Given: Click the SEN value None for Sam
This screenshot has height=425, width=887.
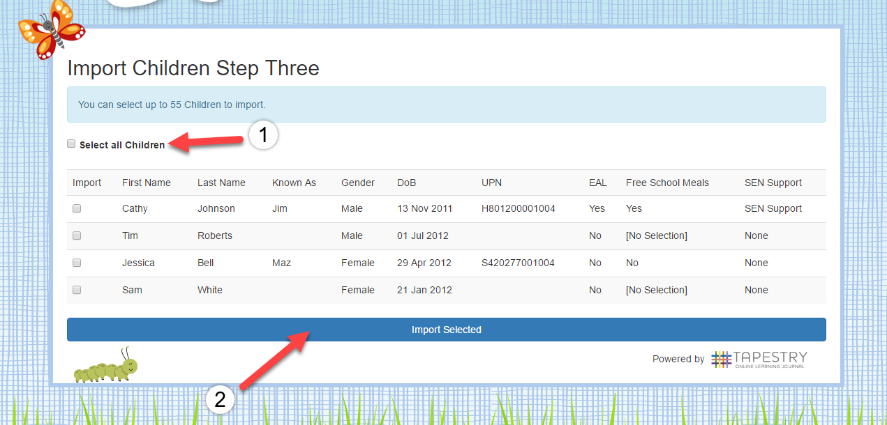Looking at the screenshot, I should pos(756,290).
